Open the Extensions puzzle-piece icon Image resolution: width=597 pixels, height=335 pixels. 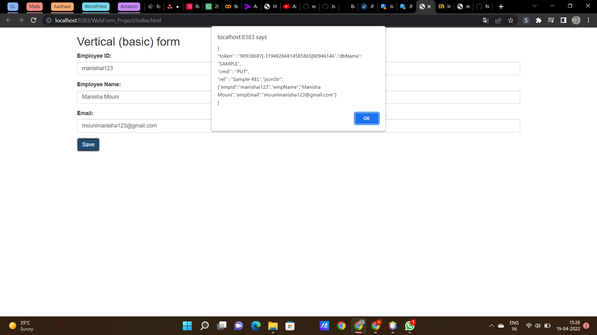tap(539, 20)
